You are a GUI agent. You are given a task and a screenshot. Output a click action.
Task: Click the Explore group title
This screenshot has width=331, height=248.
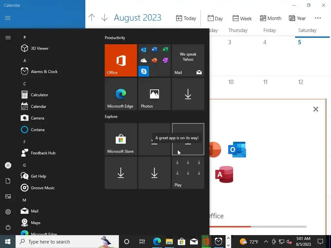(x=111, y=116)
